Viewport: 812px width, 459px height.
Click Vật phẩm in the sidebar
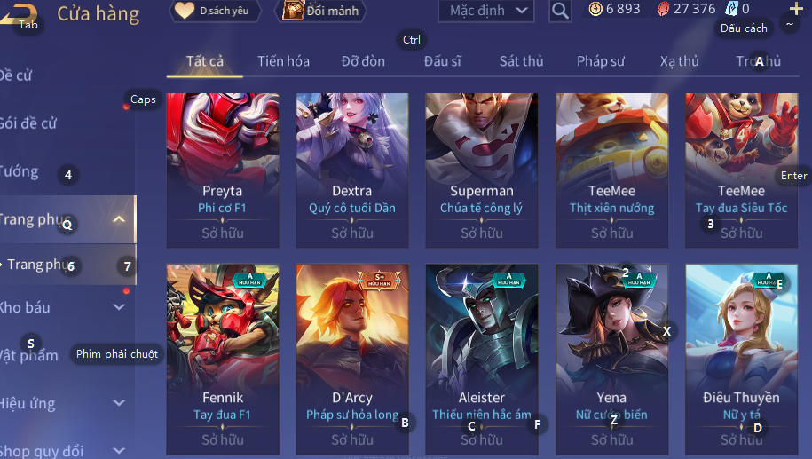click(29, 355)
